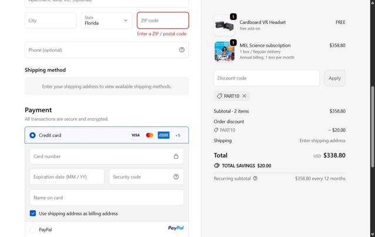
Task: Show the +5 additional card types
Action: [x=178, y=135]
